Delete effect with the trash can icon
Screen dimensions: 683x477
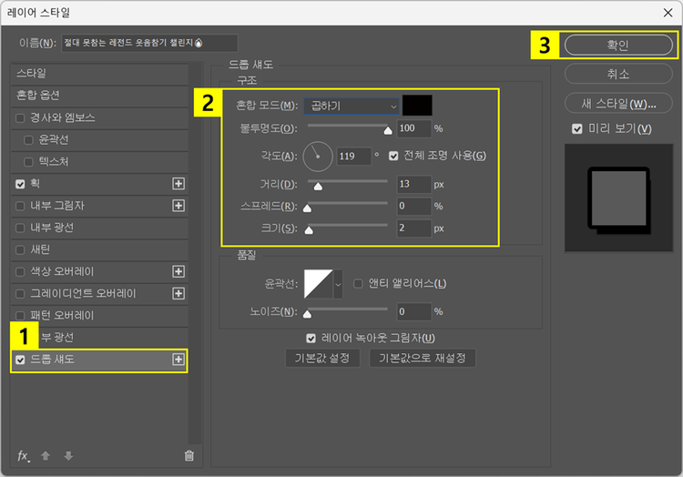(189, 456)
